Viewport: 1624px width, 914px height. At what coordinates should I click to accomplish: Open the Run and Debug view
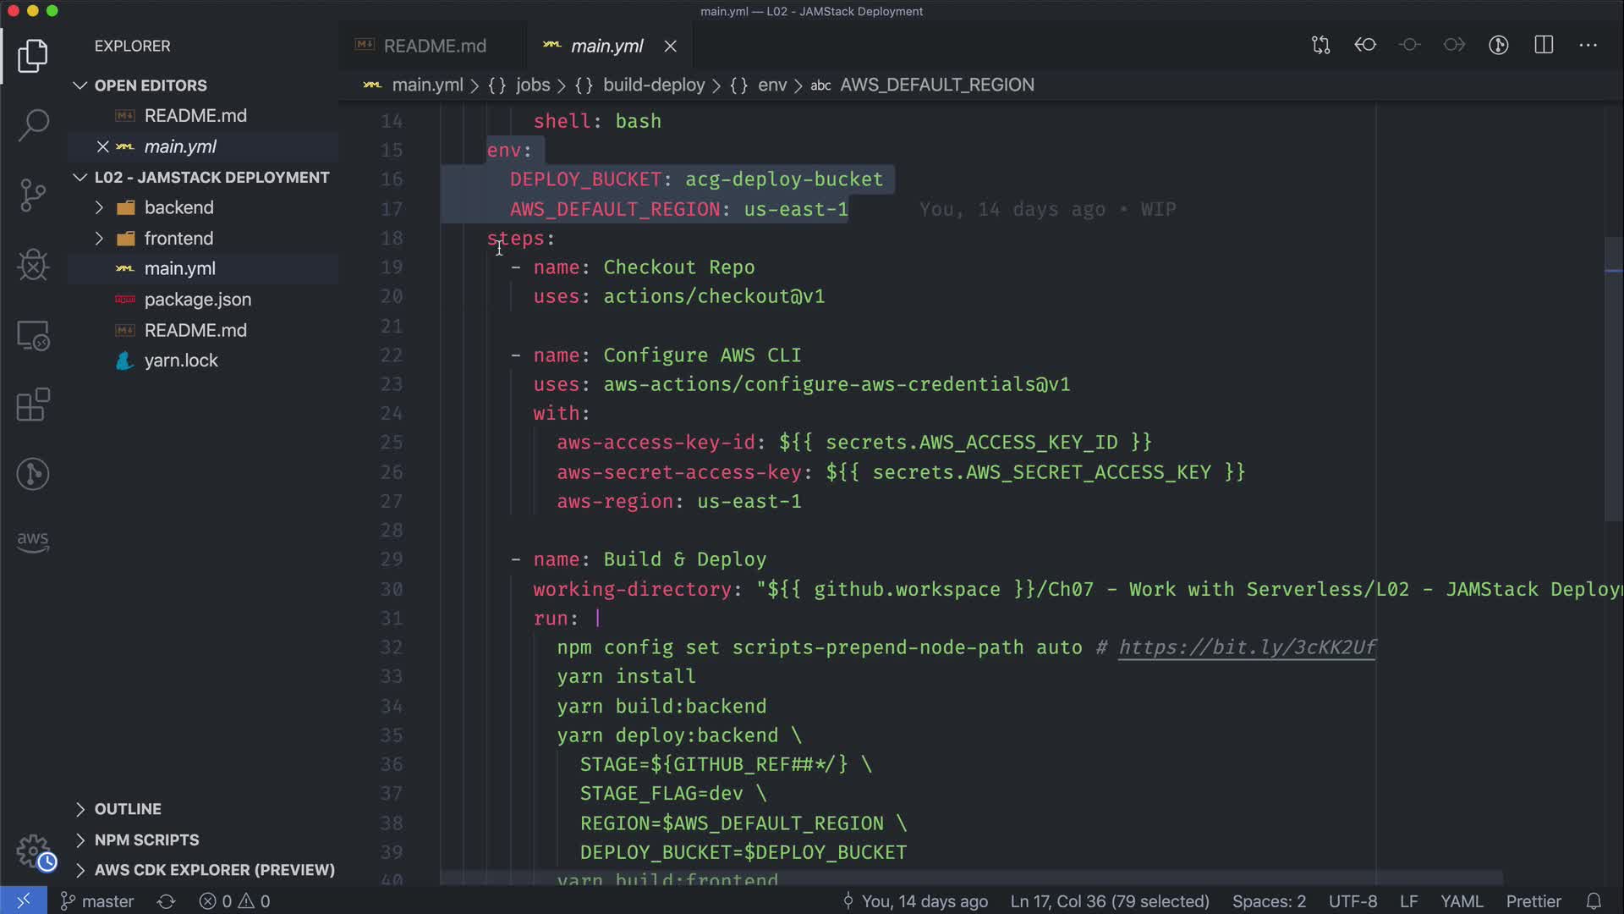(x=33, y=265)
